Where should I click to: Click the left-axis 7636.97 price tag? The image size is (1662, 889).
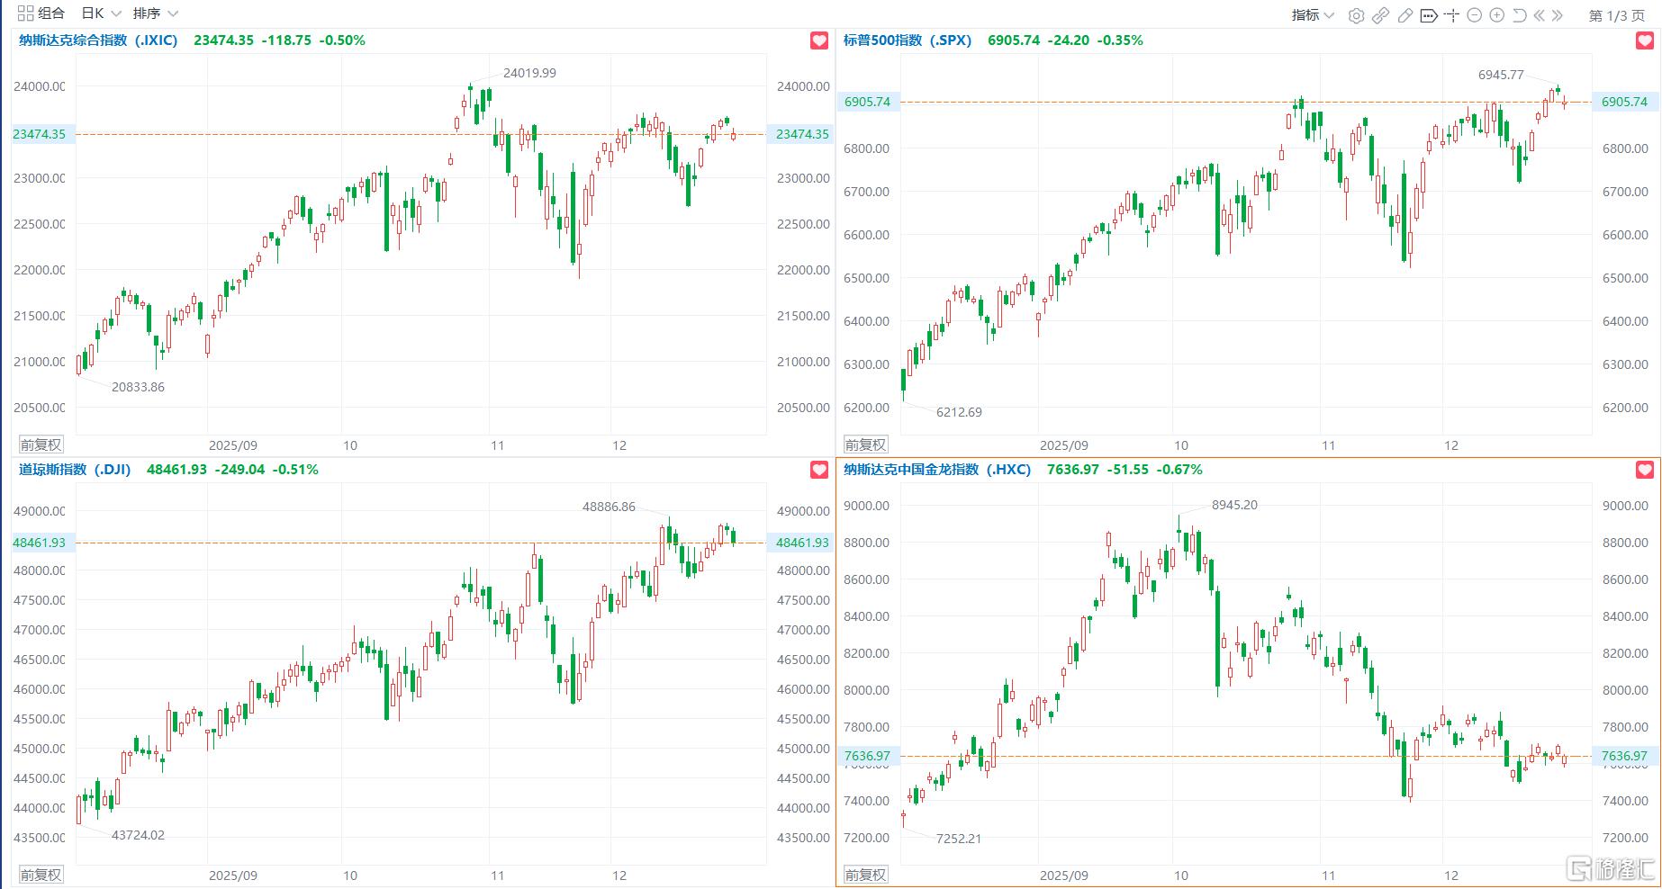pos(868,756)
